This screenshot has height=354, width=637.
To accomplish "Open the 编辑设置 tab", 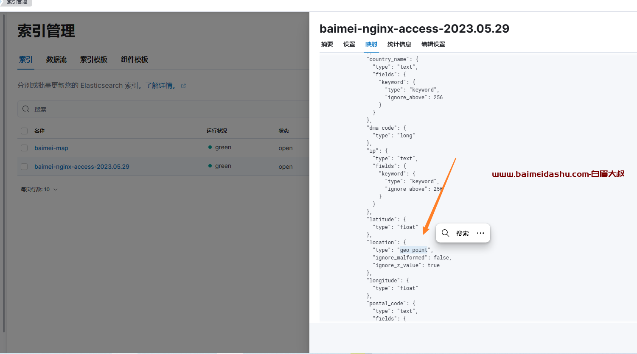I will click(x=433, y=44).
